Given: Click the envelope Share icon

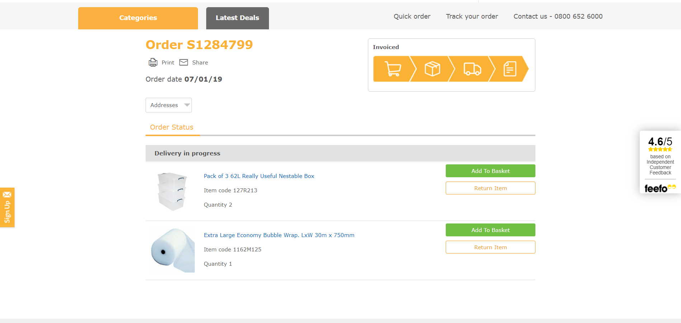Looking at the screenshot, I should tap(184, 62).
